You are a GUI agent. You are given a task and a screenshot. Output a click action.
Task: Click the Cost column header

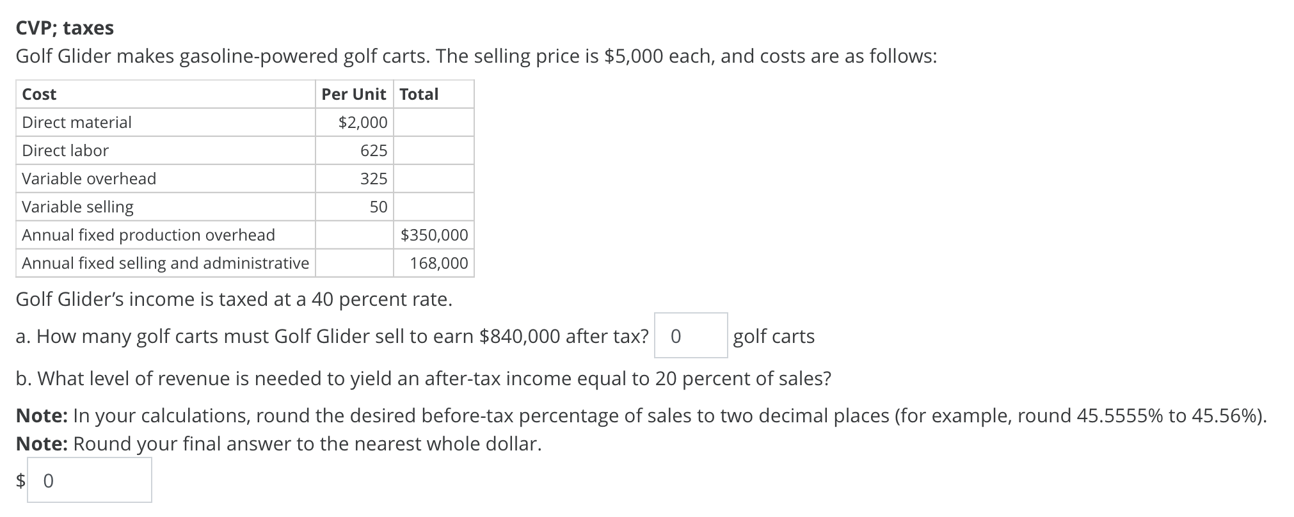tap(38, 94)
